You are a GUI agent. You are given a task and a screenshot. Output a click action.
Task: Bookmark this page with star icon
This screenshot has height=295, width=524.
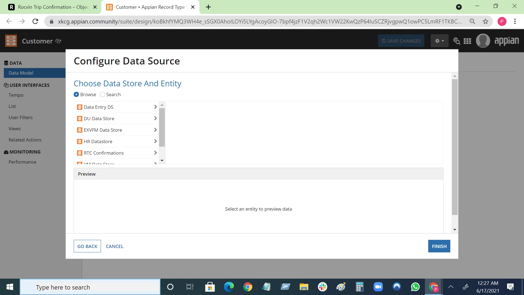tap(485, 21)
